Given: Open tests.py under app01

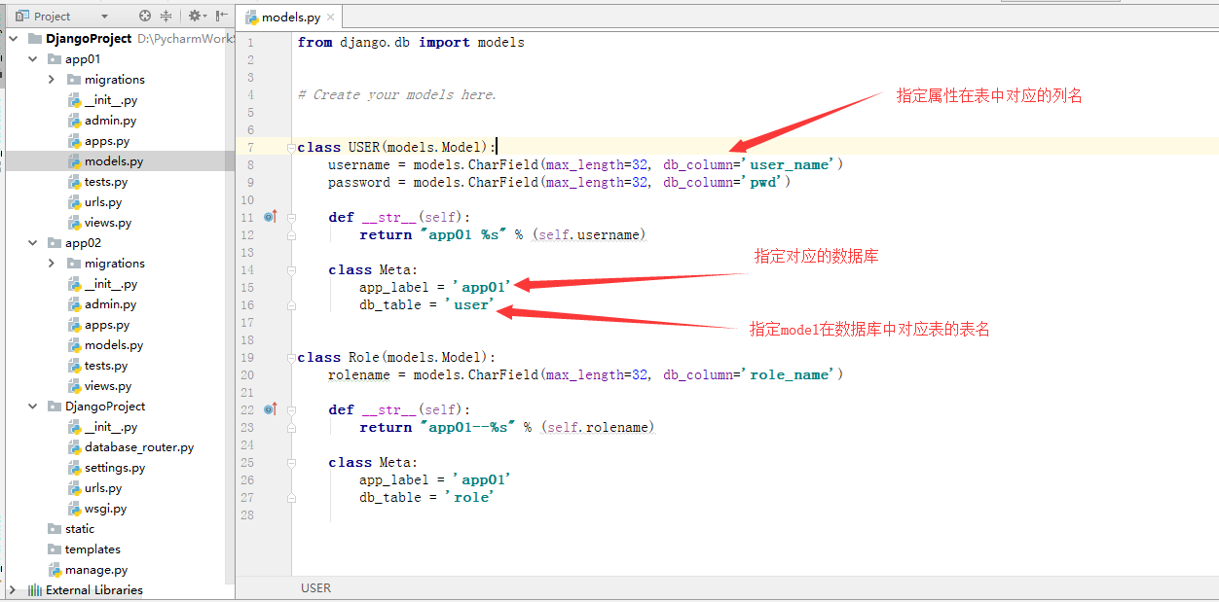Looking at the screenshot, I should coord(106,182).
